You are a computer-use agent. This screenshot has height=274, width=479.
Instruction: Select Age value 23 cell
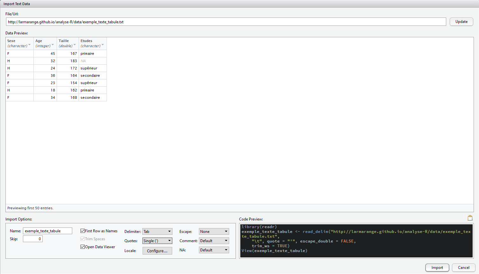45,83
